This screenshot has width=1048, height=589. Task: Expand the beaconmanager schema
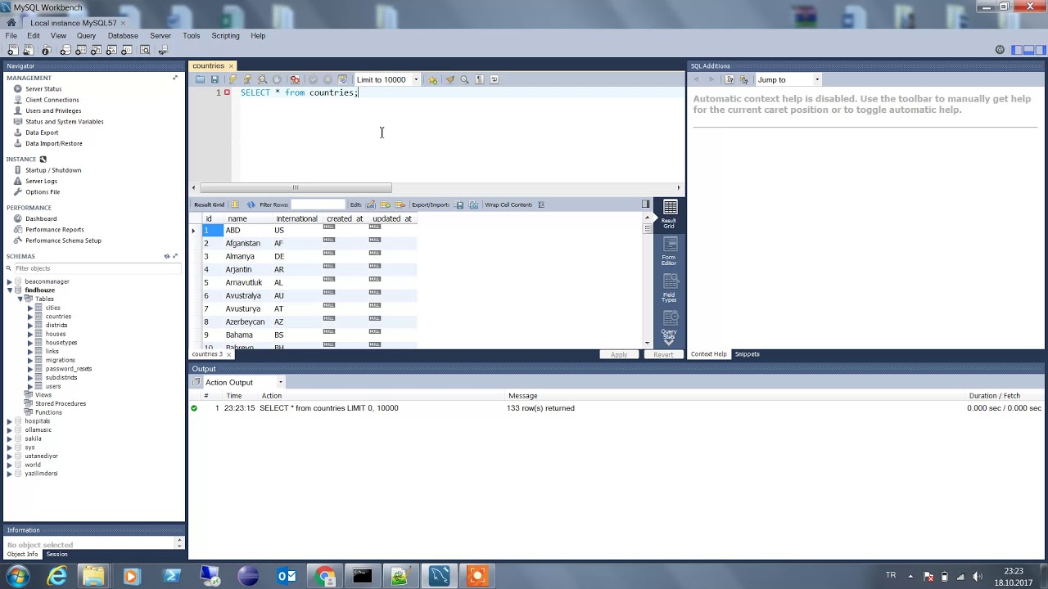click(9, 281)
